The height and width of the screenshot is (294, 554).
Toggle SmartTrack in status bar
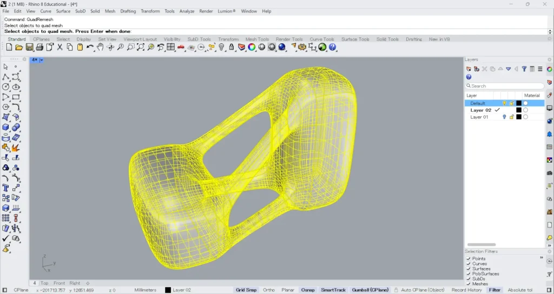333,290
